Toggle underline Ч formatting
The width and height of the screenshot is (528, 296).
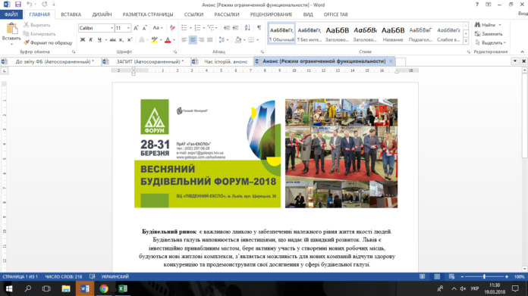(99, 39)
